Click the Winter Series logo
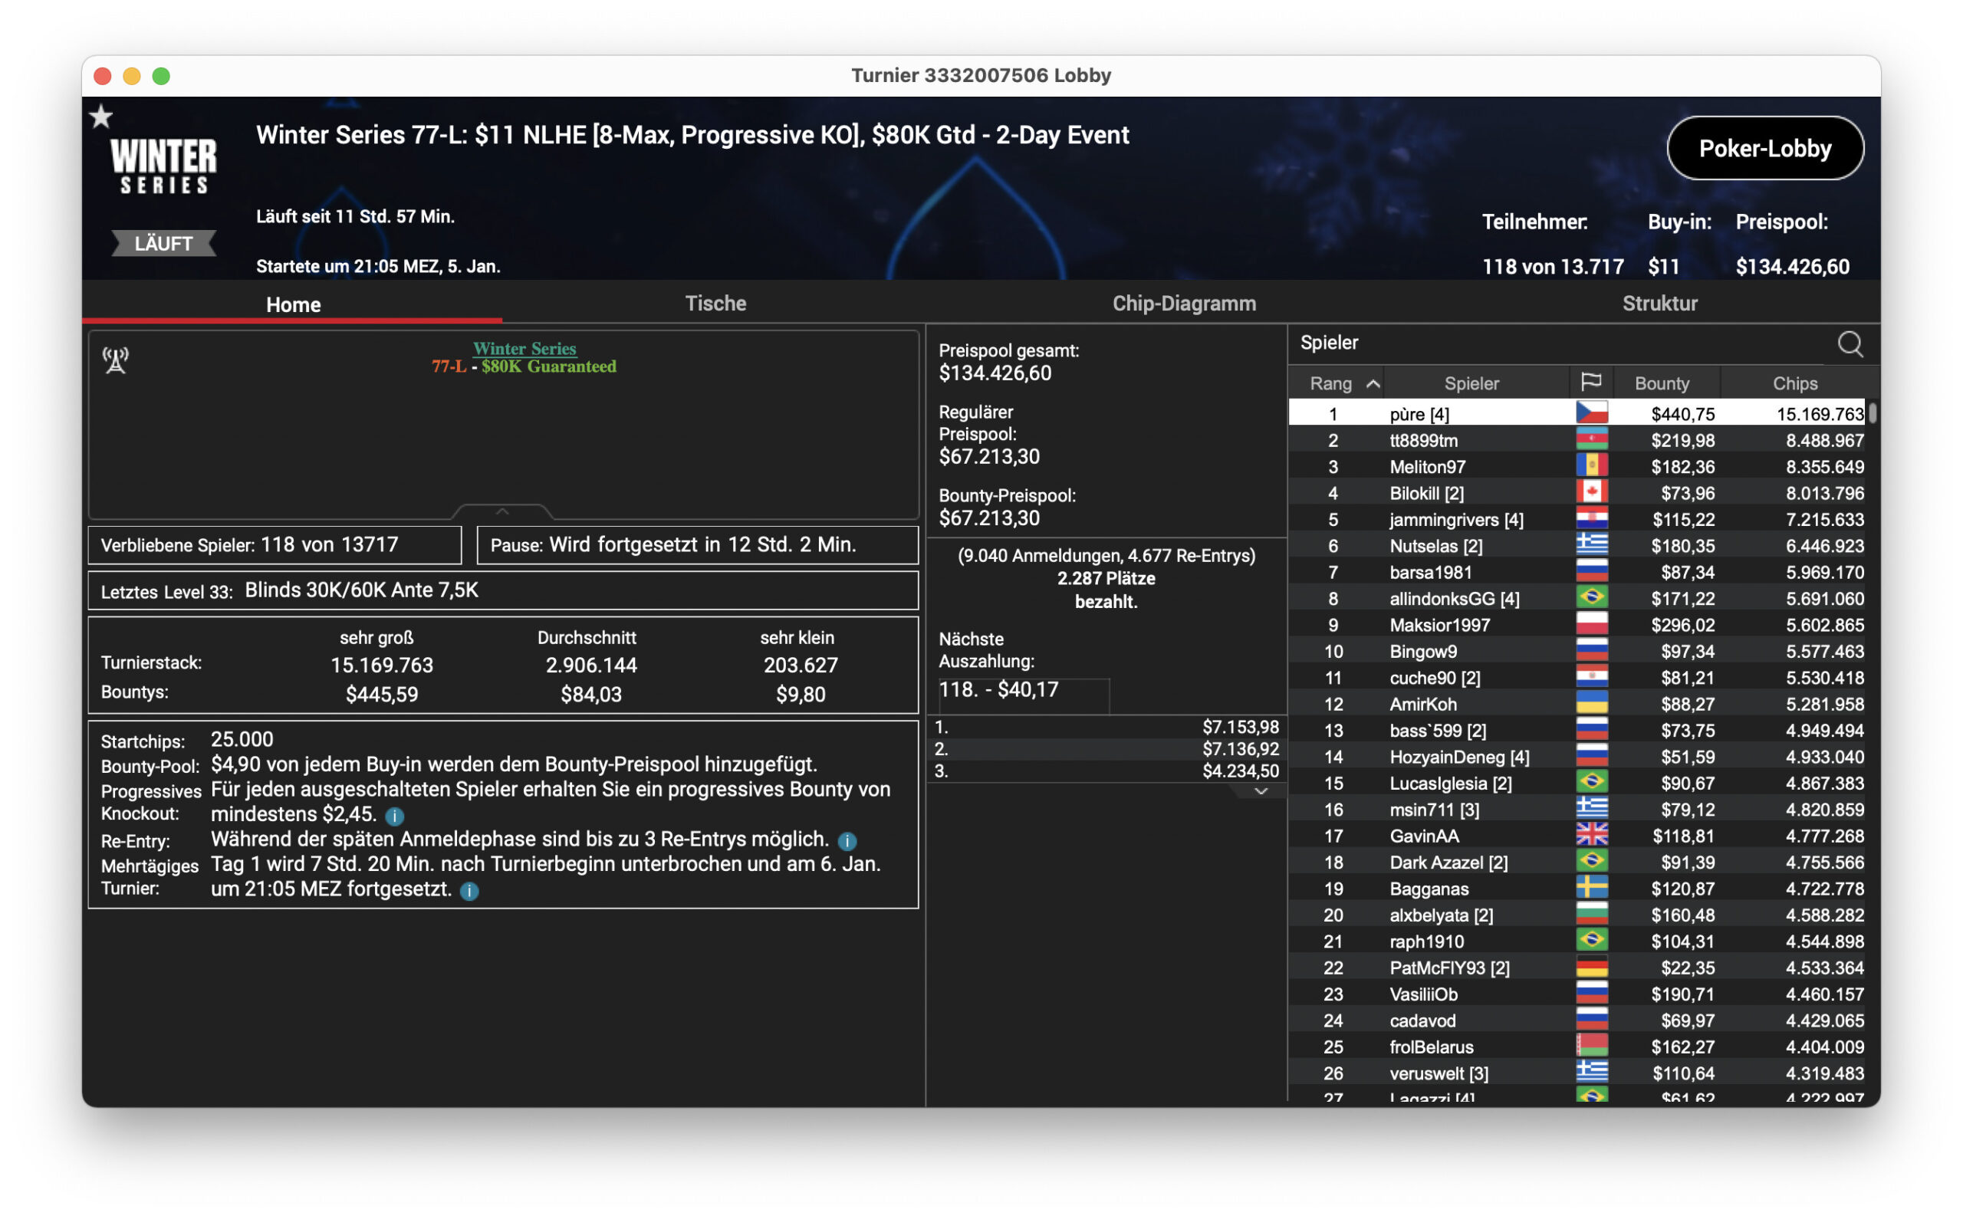 [x=164, y=165]
